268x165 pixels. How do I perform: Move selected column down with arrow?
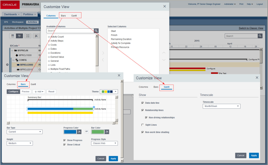tap(164, 60)
